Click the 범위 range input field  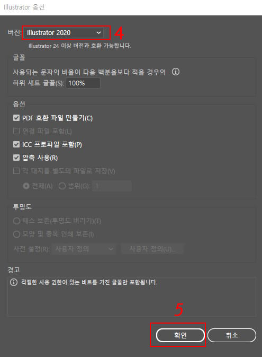point(112,186)
